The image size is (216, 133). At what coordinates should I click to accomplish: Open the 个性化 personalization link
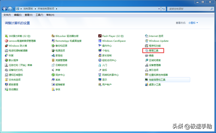(106, 51)
